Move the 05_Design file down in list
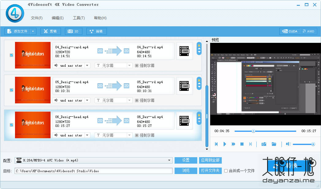321x189 pixels. click(x=199, y=87)
